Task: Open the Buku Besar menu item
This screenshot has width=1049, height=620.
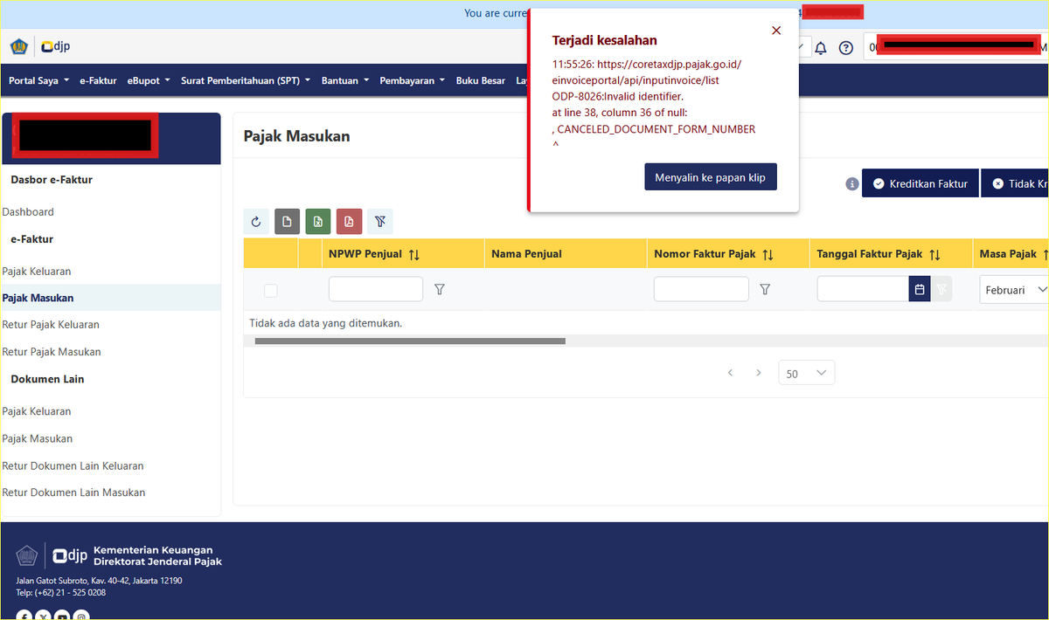Action: [x=481, y=80]
